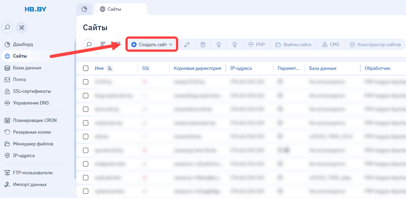This screenshot has height=198, width=406.
Task: Sort by База данных column
Action: click(x=323, y=68)
